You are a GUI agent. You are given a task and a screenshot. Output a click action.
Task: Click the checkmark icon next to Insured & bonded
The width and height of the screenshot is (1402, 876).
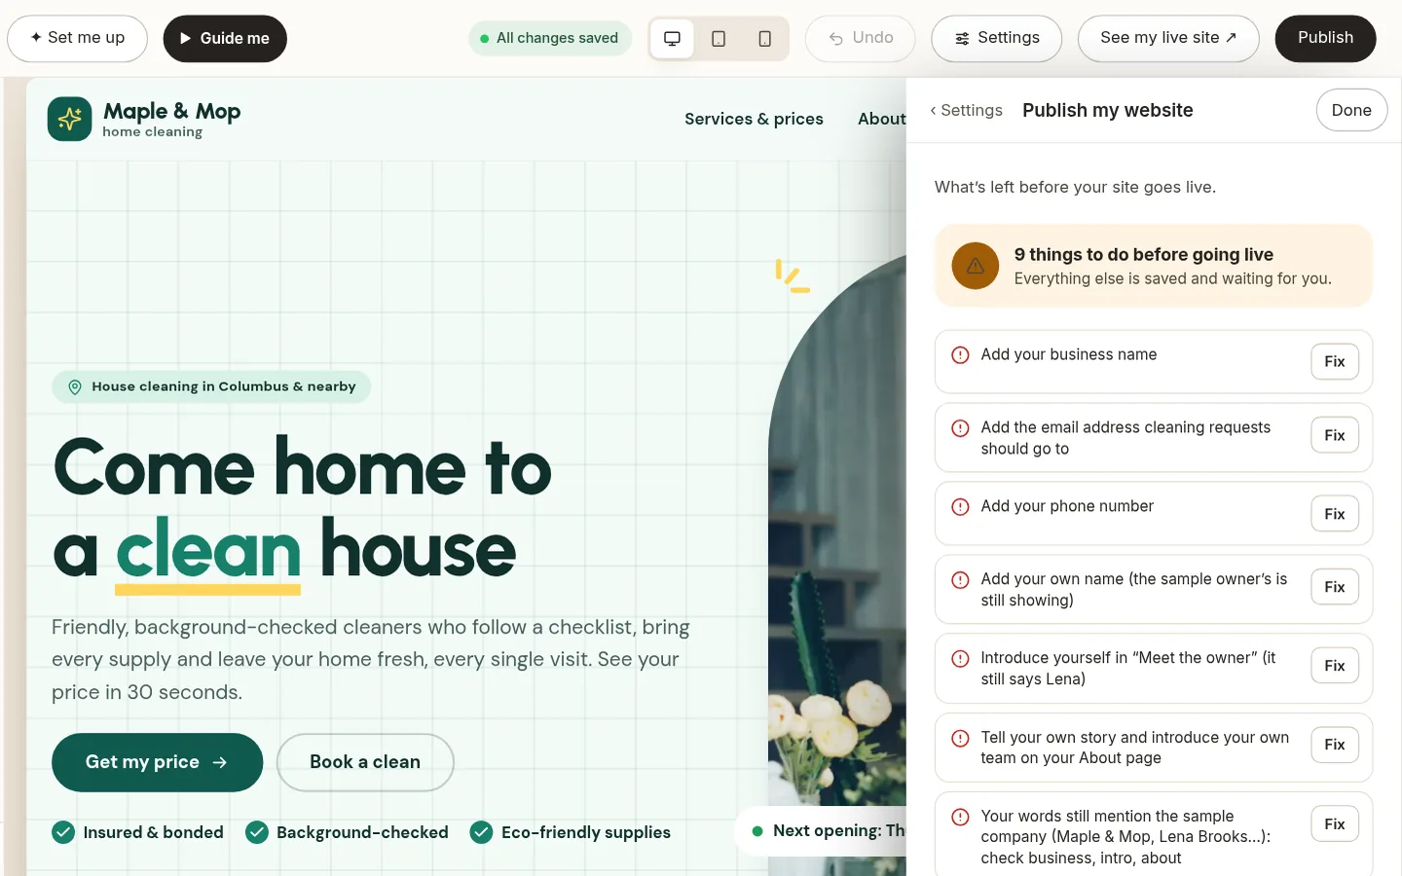63,832
